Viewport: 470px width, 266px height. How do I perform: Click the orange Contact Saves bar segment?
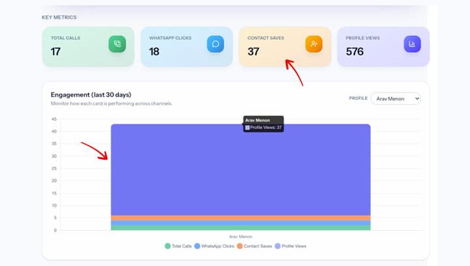[241, 218]
